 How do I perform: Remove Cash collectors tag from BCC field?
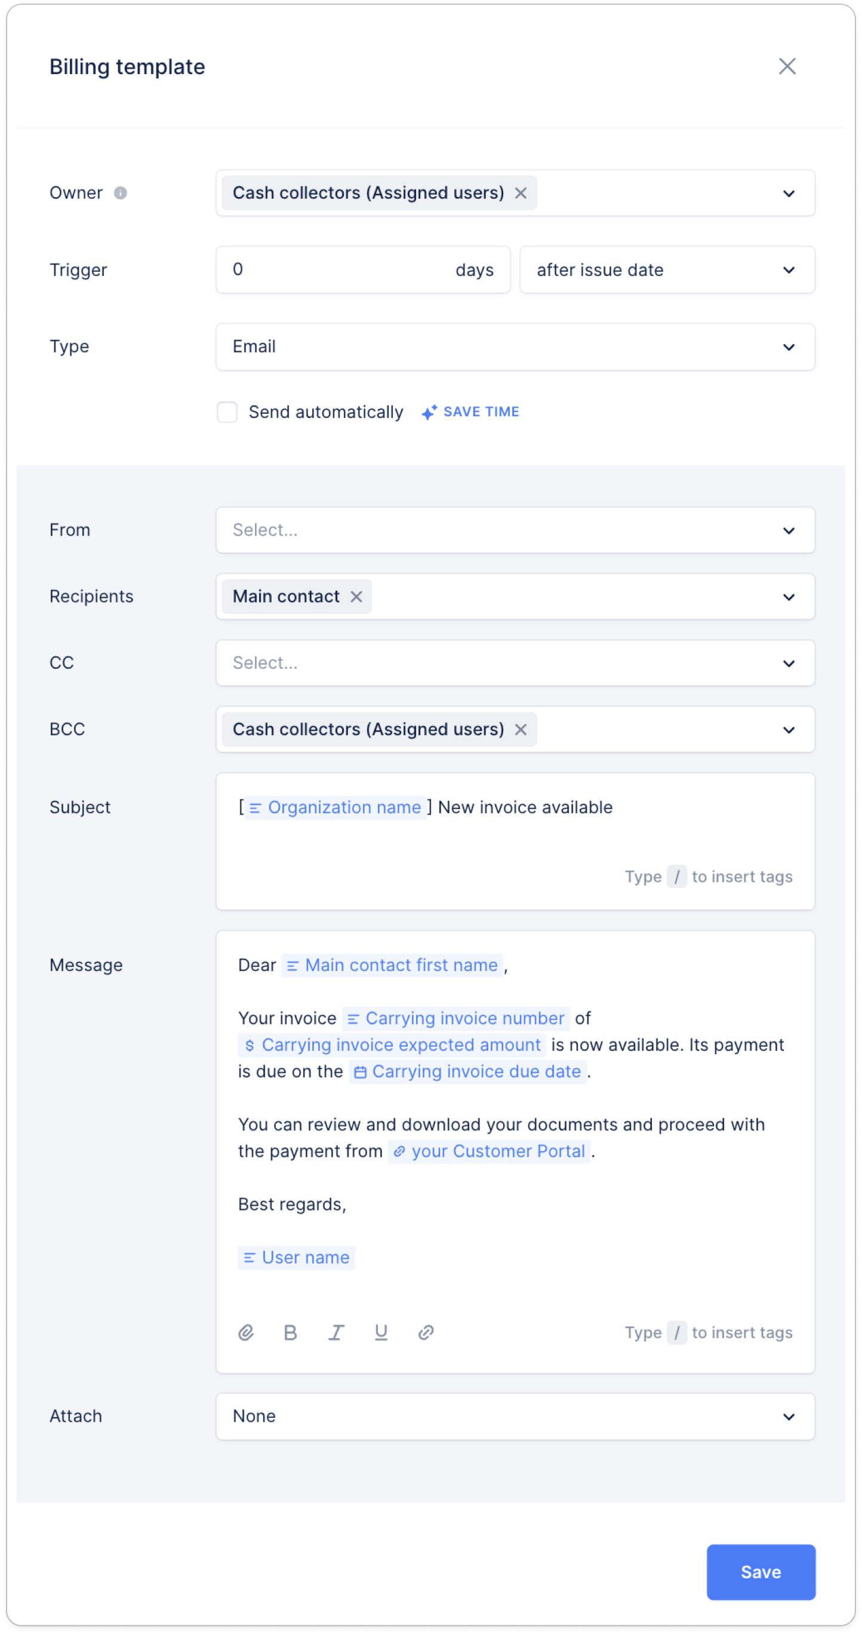[521, 729]
